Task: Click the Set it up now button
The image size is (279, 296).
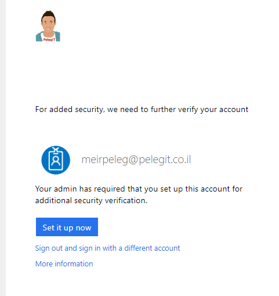Action: pos(67,227)
